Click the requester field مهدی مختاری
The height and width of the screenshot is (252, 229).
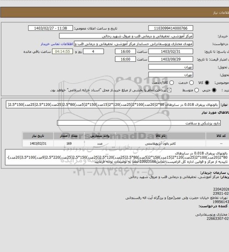pyautogui.click(x=133, y=44)
